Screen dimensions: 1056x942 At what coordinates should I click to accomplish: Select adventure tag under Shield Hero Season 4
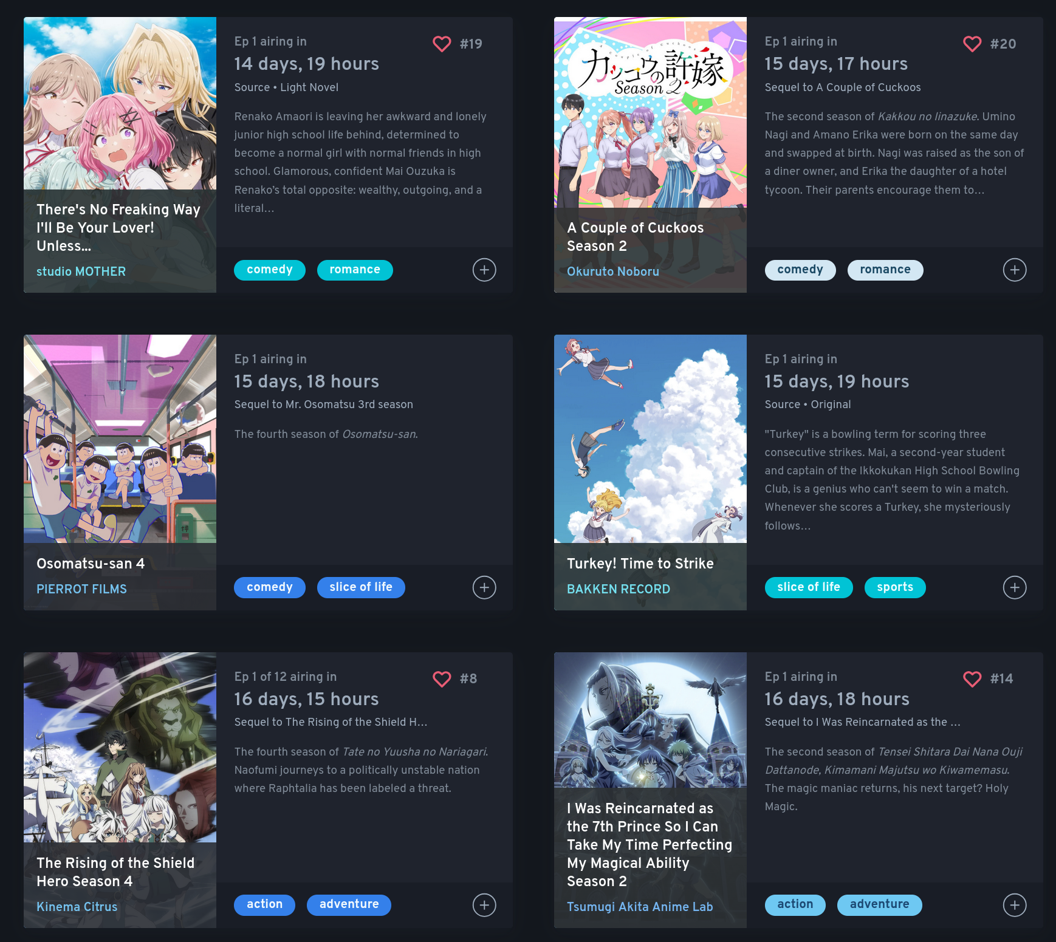coord(349,905)
